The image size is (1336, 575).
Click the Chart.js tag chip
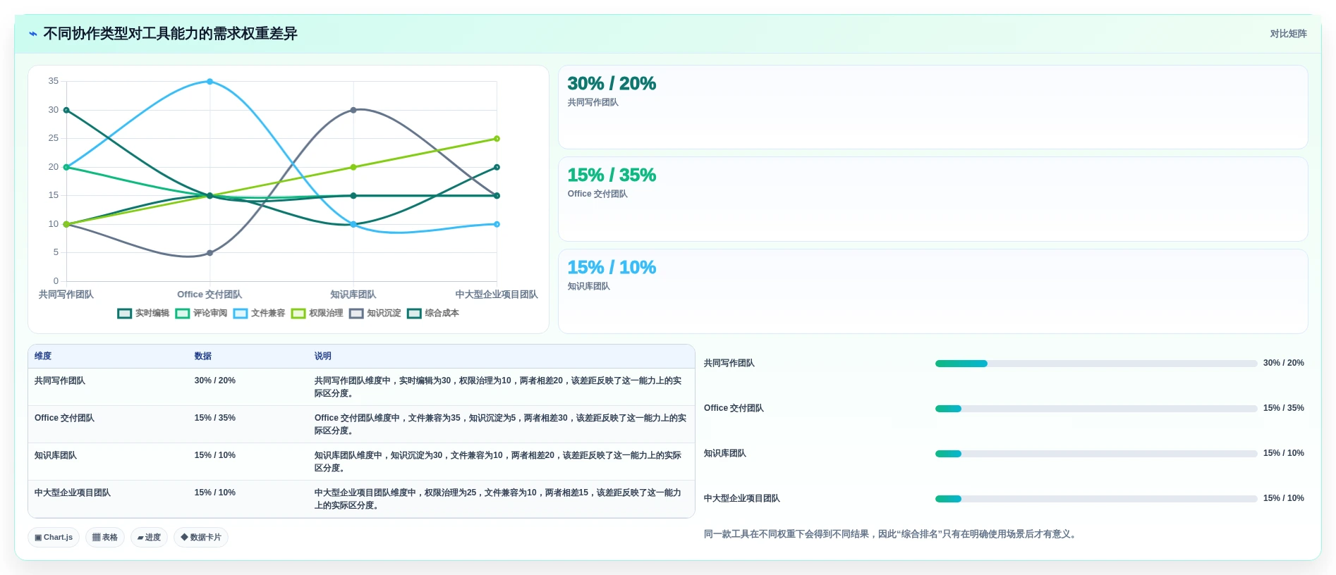[54, 538]
